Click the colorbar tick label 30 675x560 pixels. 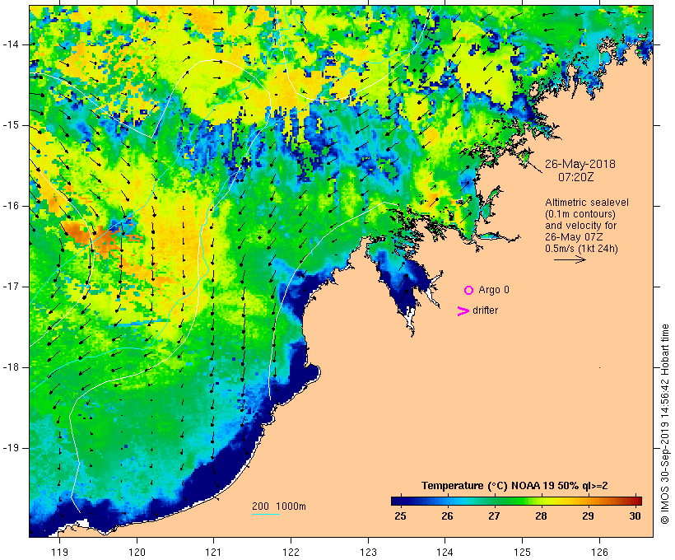click(635, 516)
